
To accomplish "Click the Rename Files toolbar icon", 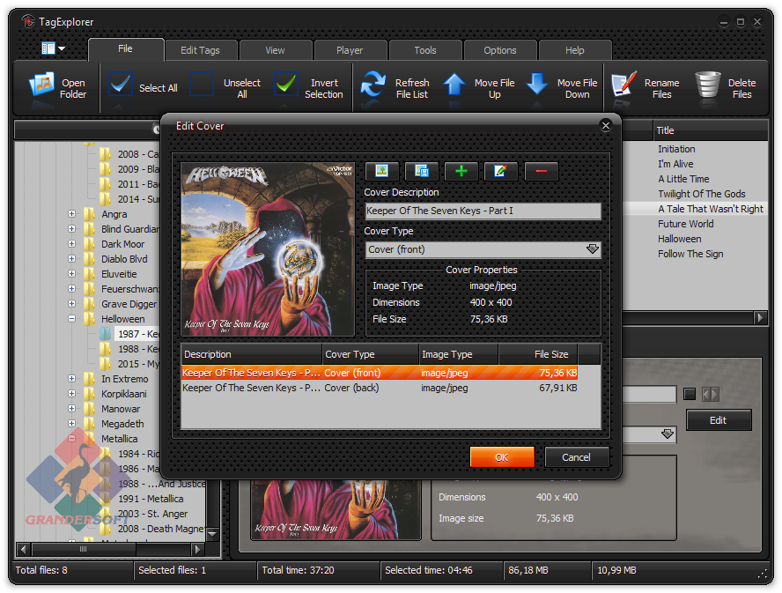I will pyautogui.click(x=624, y=86).
